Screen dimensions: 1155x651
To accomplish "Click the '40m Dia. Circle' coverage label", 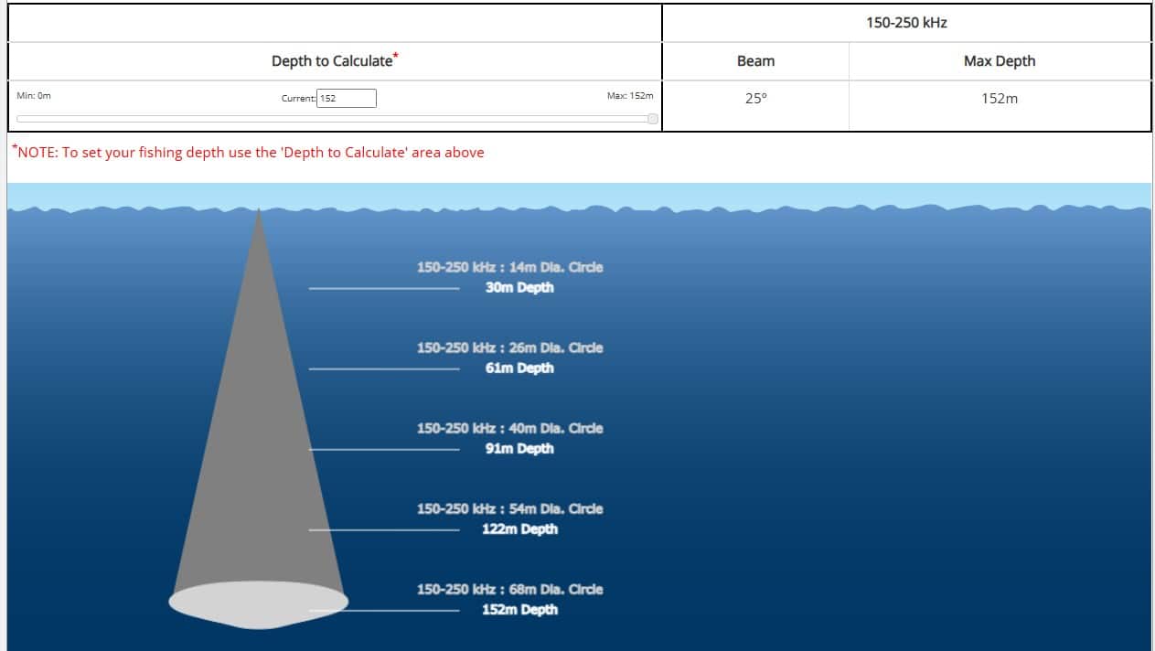I will pos(509,428).
